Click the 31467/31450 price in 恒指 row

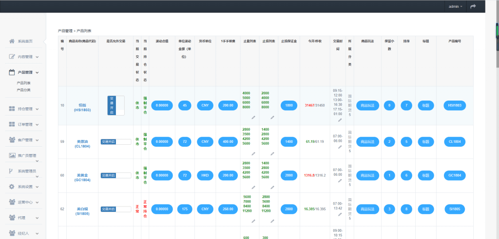314,105
